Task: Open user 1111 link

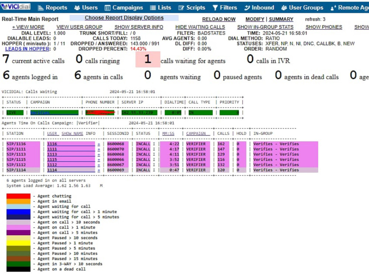Action: [71, 149]
